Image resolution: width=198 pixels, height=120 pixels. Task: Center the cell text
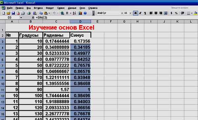tap(156, 13)
